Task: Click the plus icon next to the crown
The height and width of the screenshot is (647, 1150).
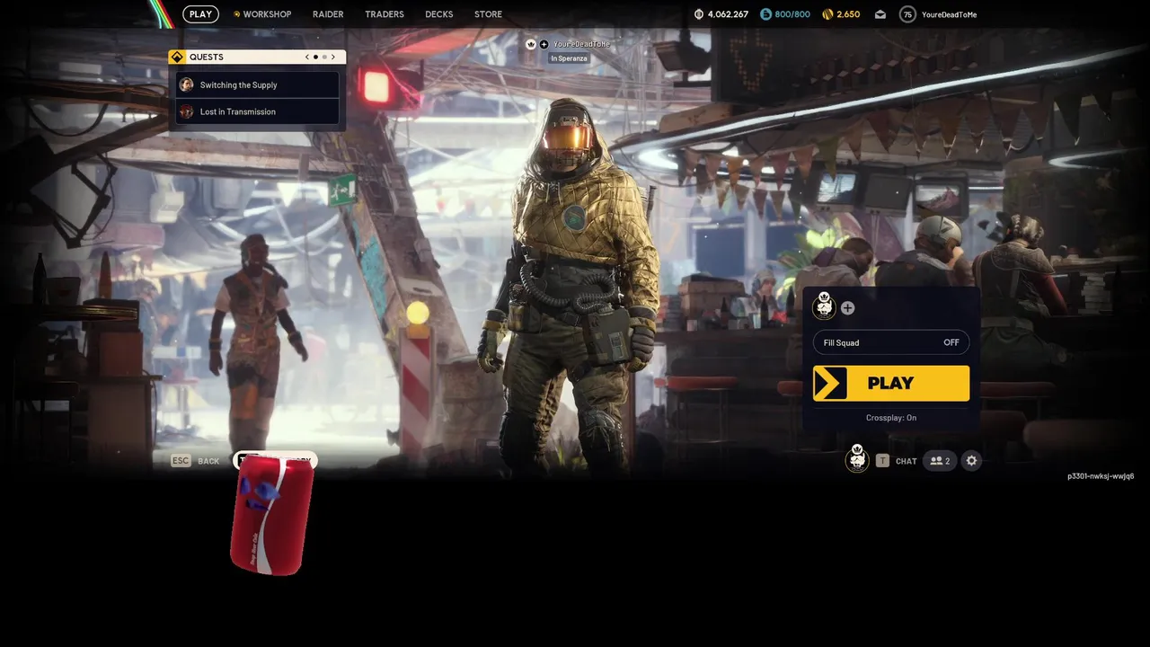Action: pos(544,44)
